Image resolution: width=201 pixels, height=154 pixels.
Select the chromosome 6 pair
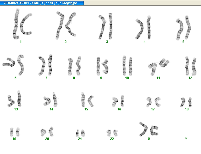coord(13,65)
